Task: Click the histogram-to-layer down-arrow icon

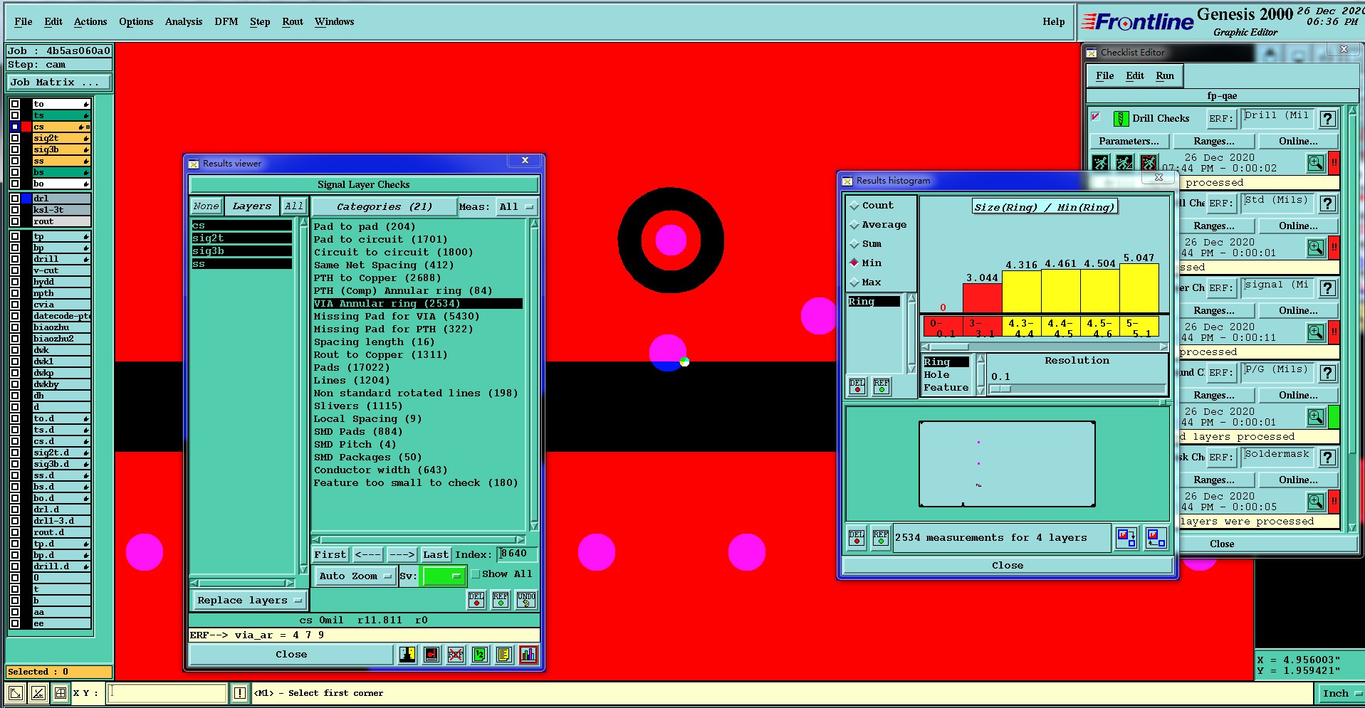Action: [1126, 538]
